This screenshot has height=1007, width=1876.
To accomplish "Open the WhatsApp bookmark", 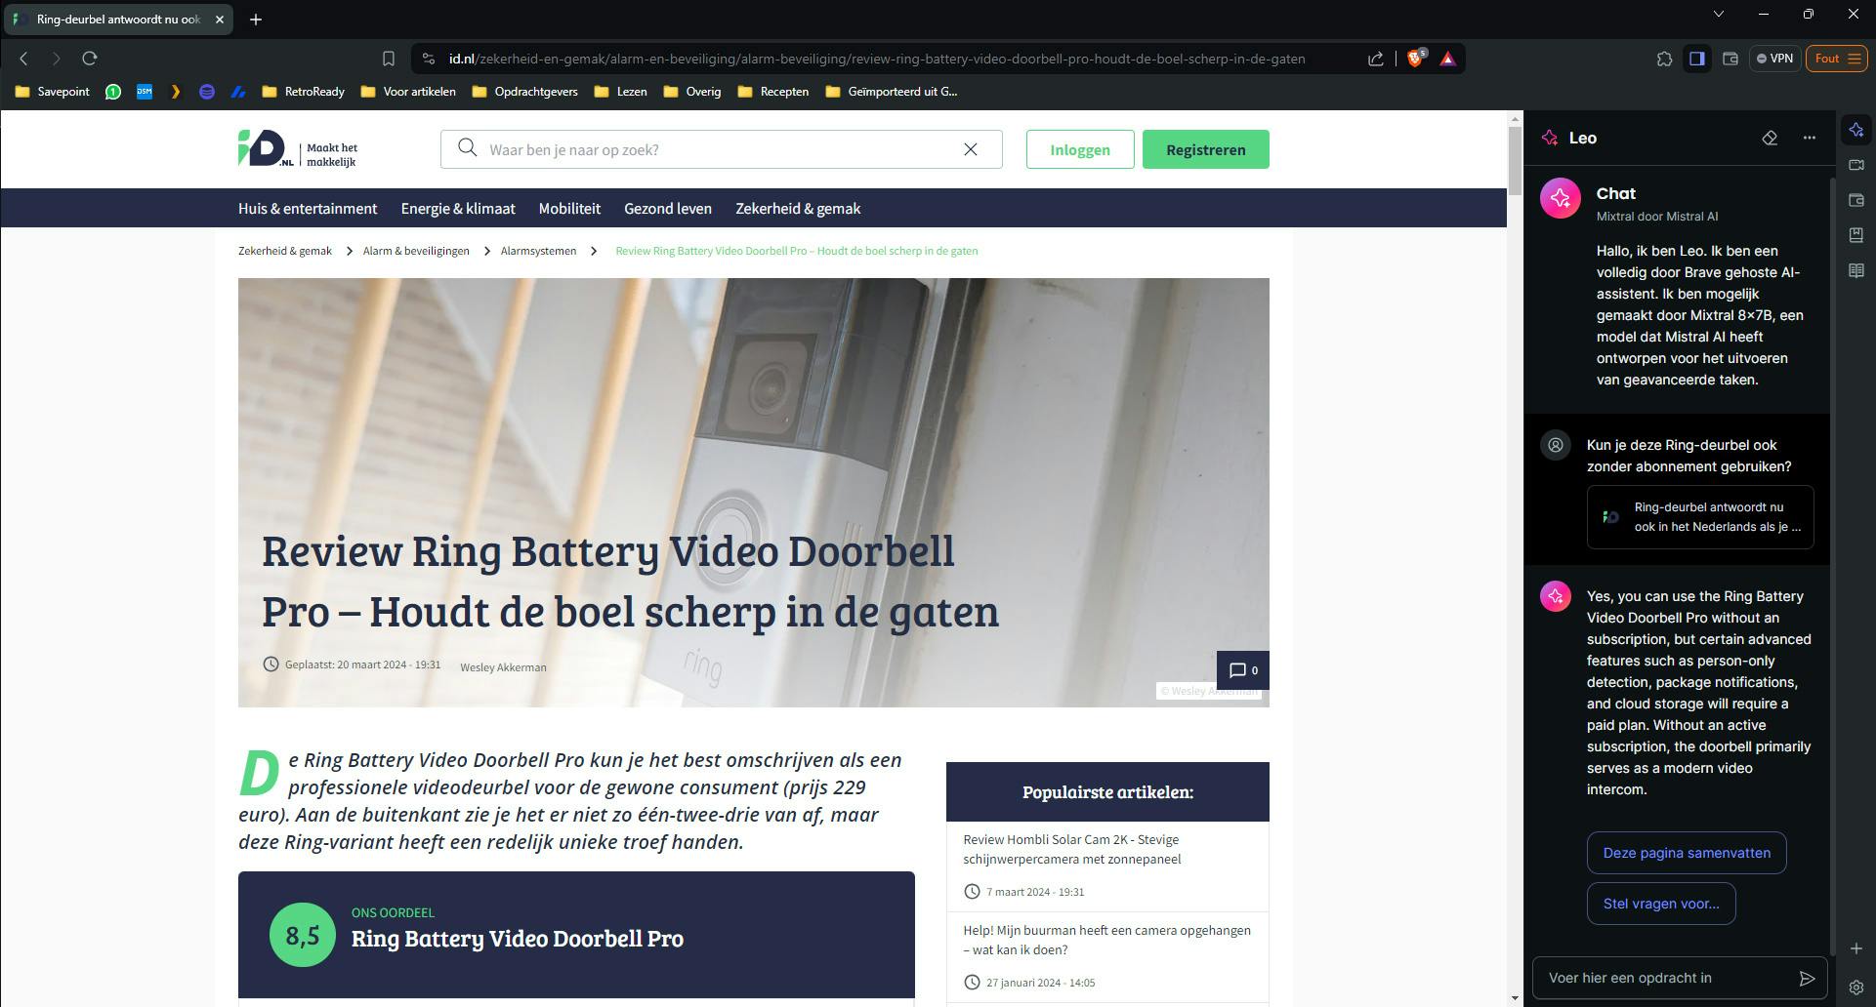I will pos(113,92).
